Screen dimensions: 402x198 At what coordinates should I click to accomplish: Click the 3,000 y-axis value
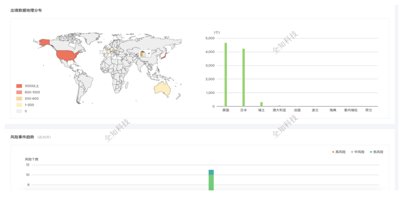(209, 66)
